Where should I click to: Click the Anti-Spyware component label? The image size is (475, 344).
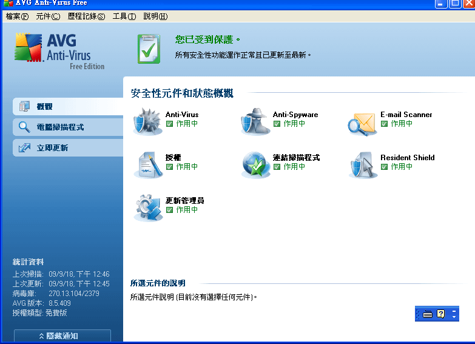(295, 115)
